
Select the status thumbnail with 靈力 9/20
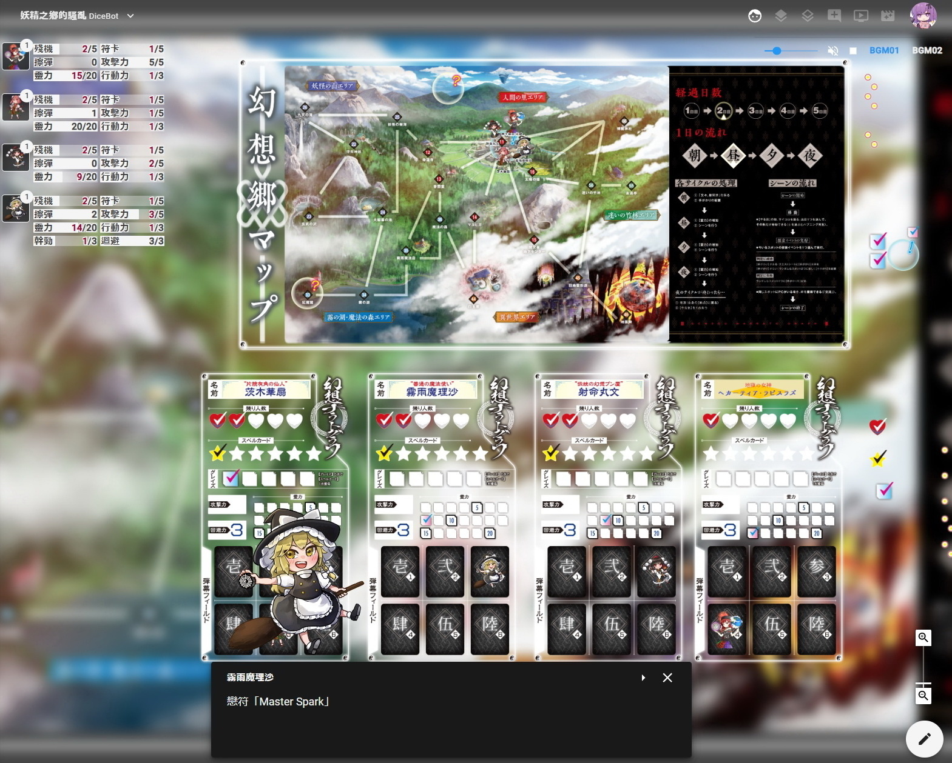pos(16,158)
